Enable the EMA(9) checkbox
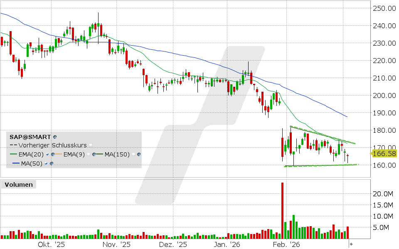This screenshot has width=399, height=249. pos(88,154)
